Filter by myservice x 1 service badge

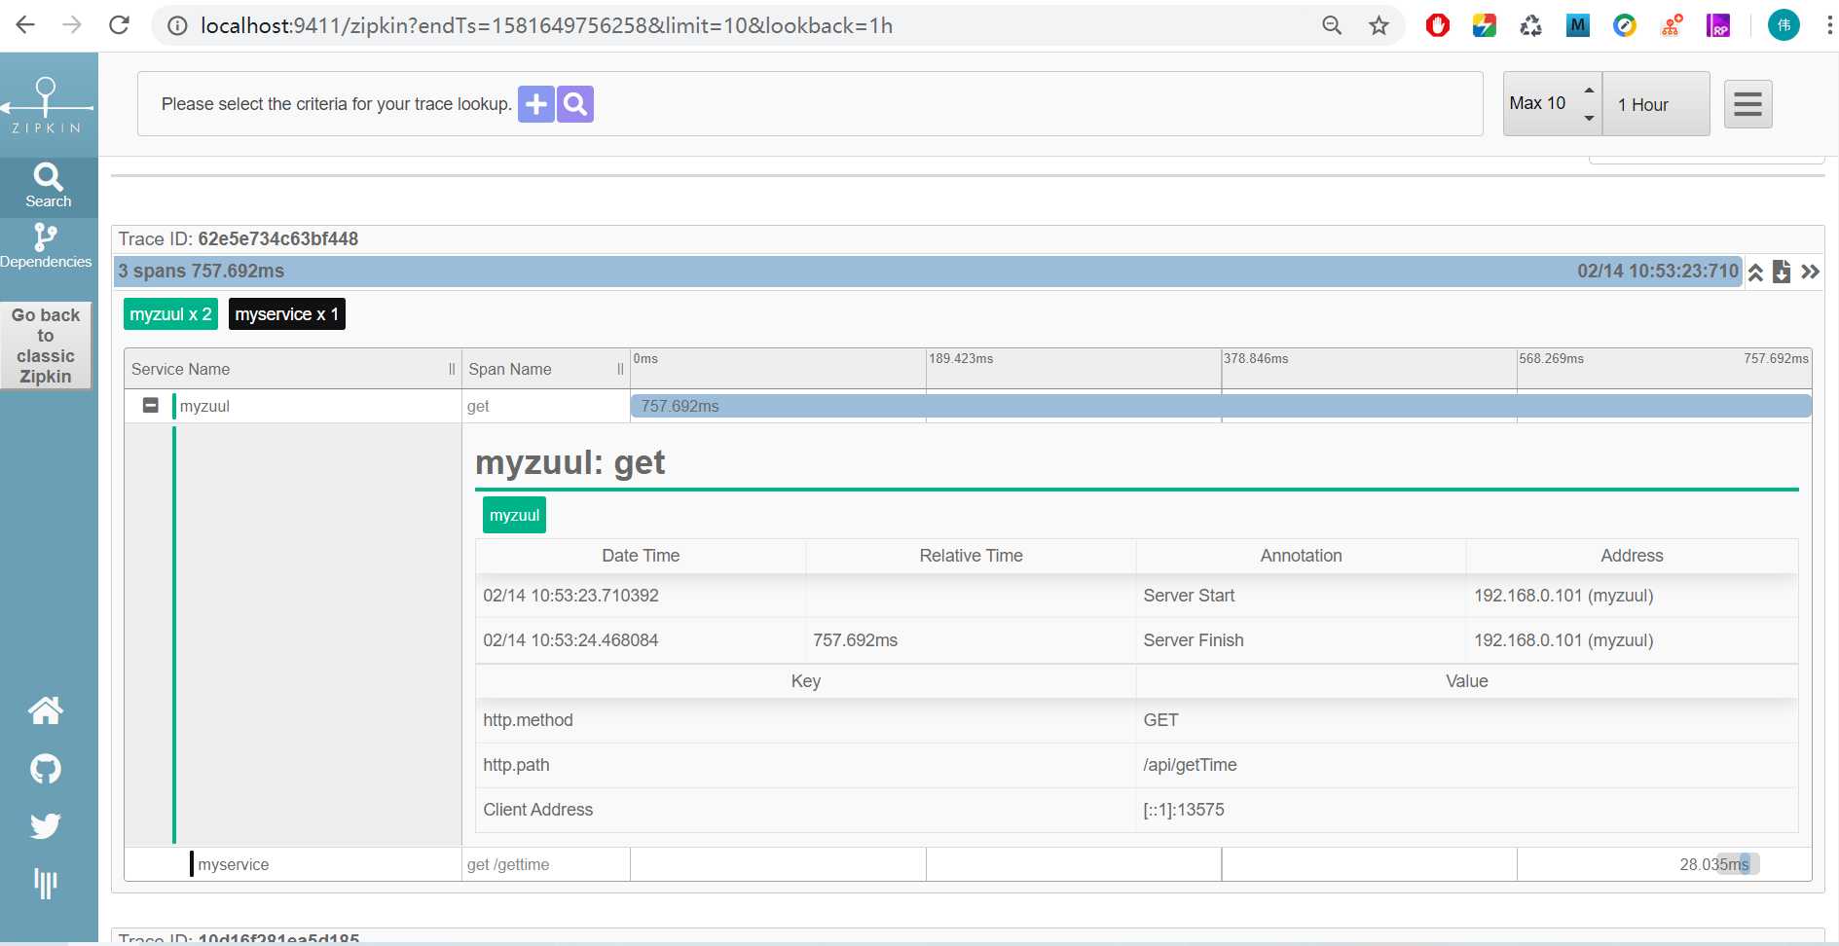pos(287,314)
